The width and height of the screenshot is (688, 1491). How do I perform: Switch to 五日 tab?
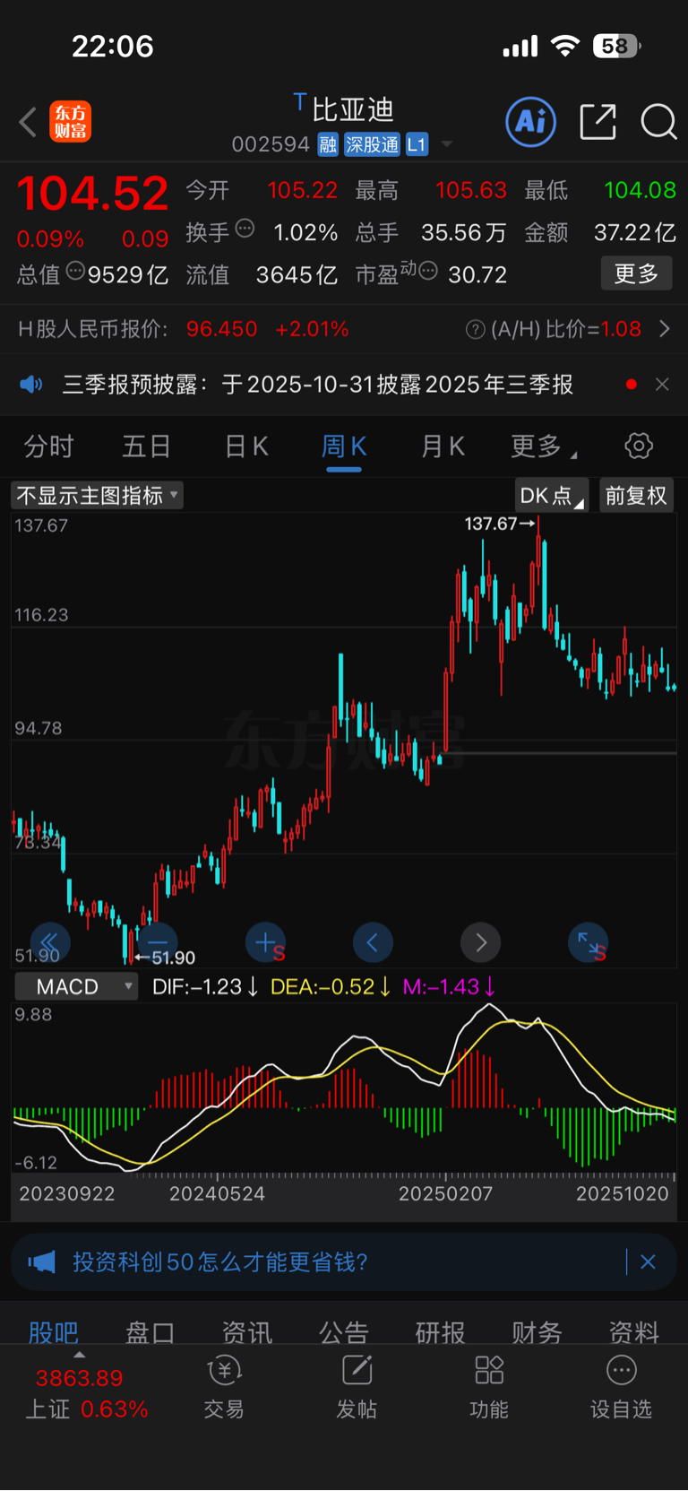[x=147, y=446]
